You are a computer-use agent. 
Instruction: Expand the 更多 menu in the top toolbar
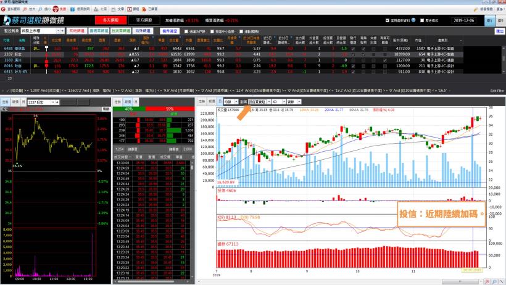(500, 9)
